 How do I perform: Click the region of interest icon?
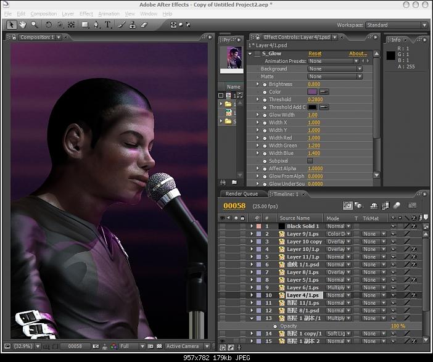click(151, 346)
